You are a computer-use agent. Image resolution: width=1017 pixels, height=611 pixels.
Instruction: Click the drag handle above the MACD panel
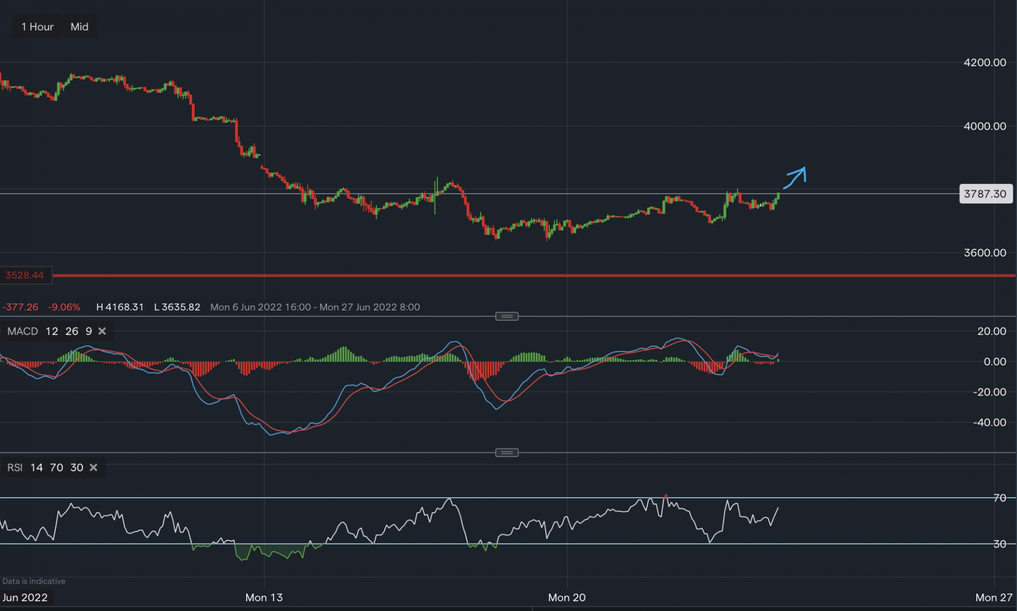pos(506,316)
